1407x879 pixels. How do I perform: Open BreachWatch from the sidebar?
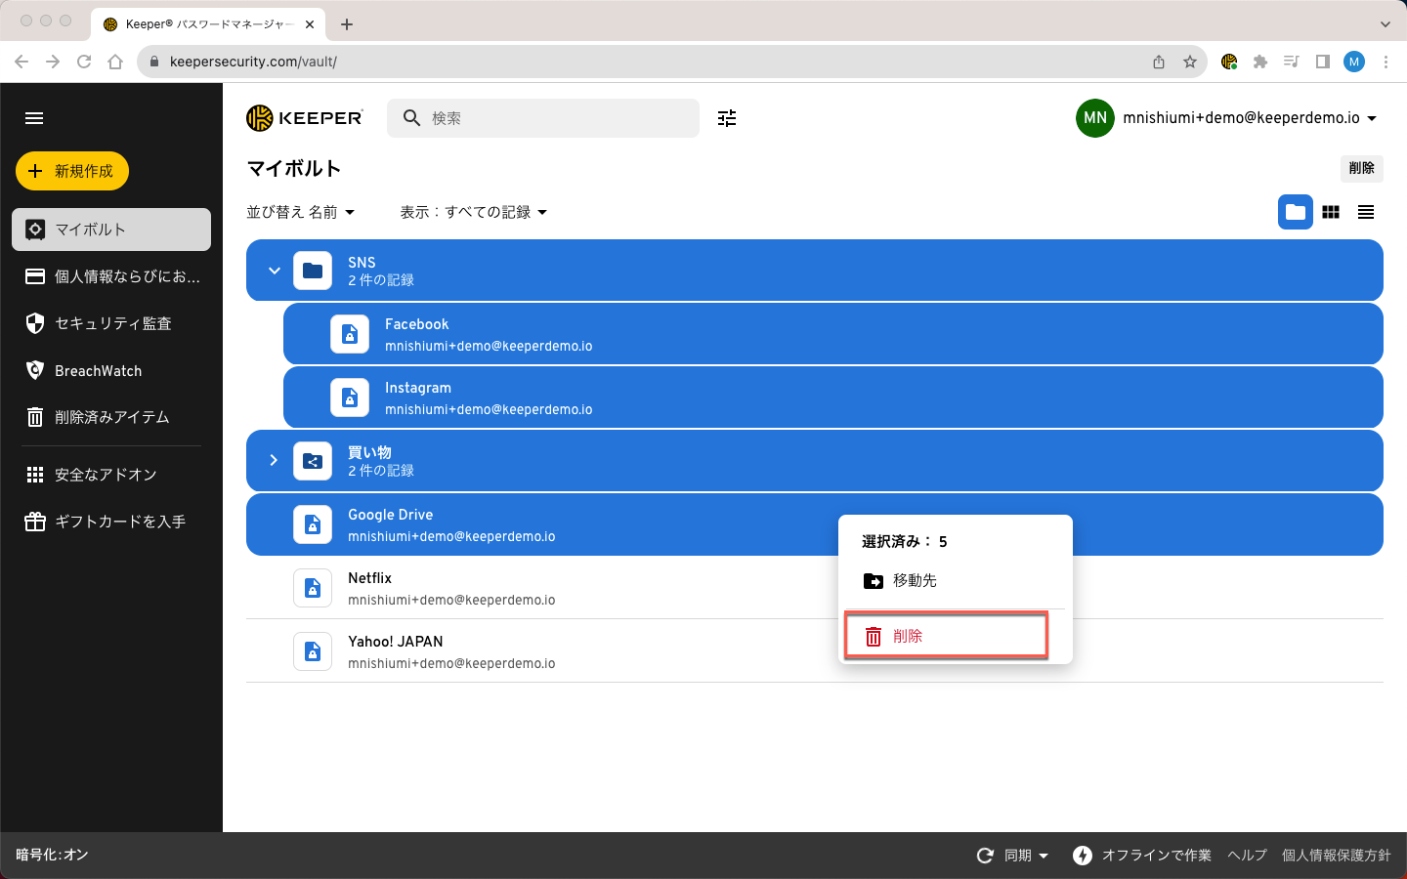(98, 371)
